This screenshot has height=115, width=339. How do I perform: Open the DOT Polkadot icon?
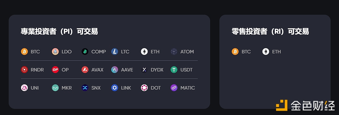(x=144, y=88)
